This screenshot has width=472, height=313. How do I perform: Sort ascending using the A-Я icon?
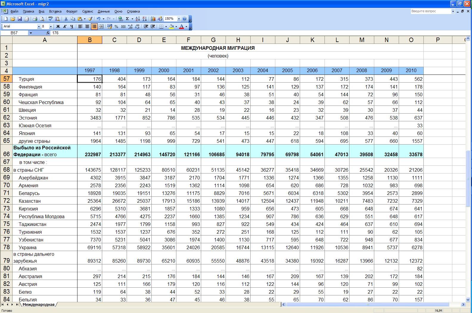[137, 19]
